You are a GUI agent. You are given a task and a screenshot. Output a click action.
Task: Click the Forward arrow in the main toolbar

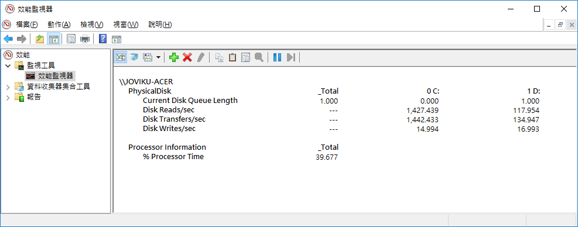click(22, 39)
